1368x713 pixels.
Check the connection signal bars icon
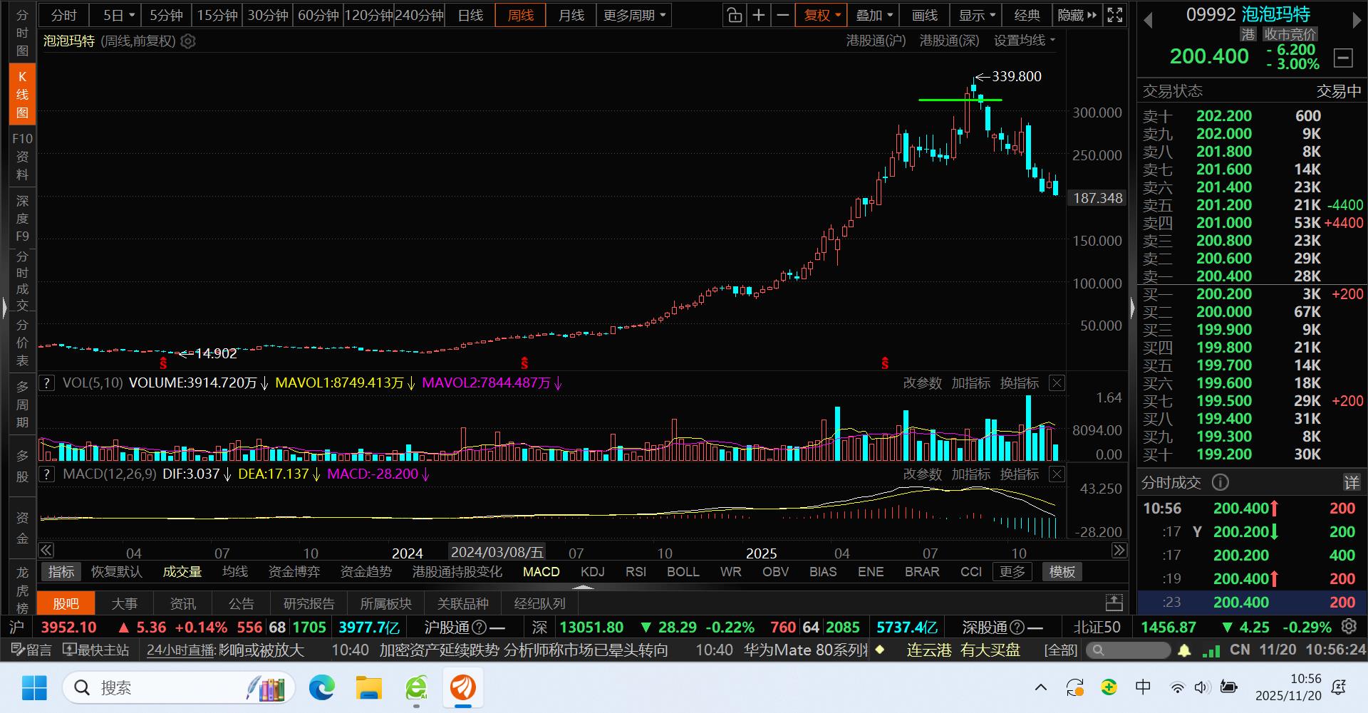(x=1211, y=650)
